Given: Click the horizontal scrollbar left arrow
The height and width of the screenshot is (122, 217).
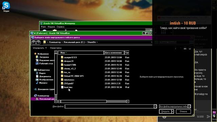Looking at the screenshot, I should [59, 101].
